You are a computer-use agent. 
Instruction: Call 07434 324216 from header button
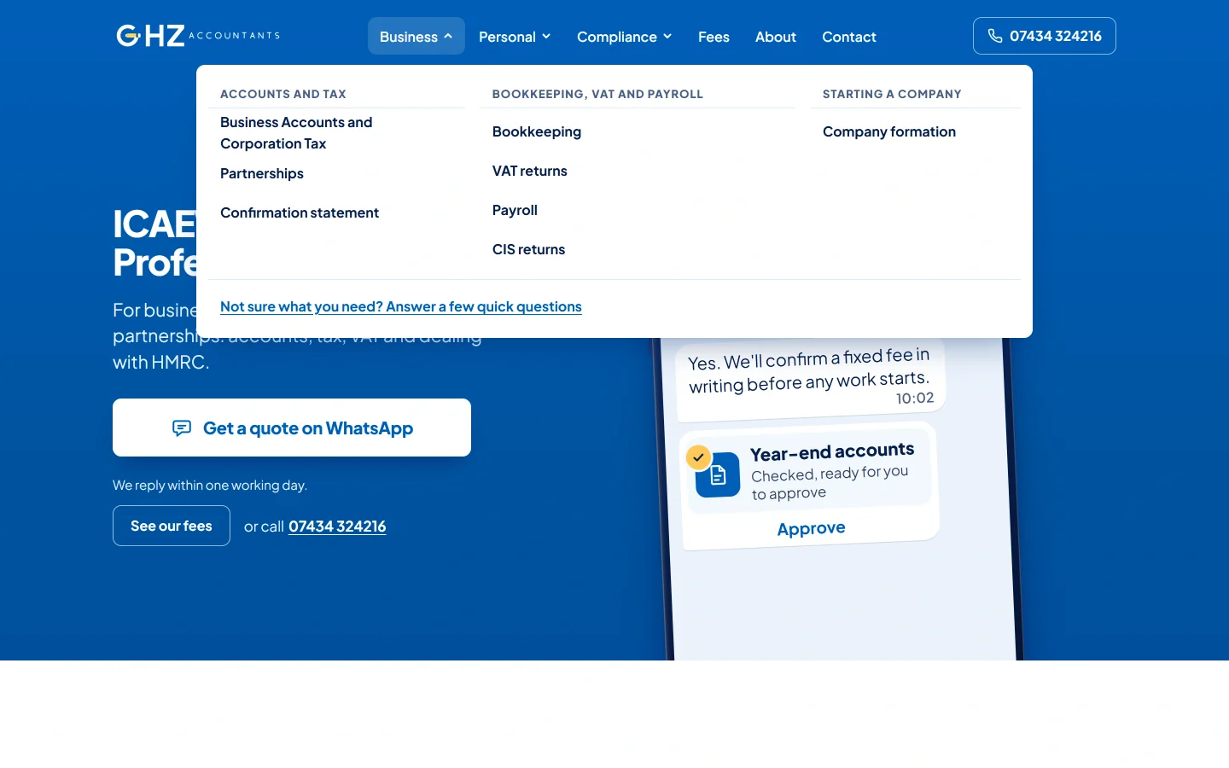coord(1045,36)
